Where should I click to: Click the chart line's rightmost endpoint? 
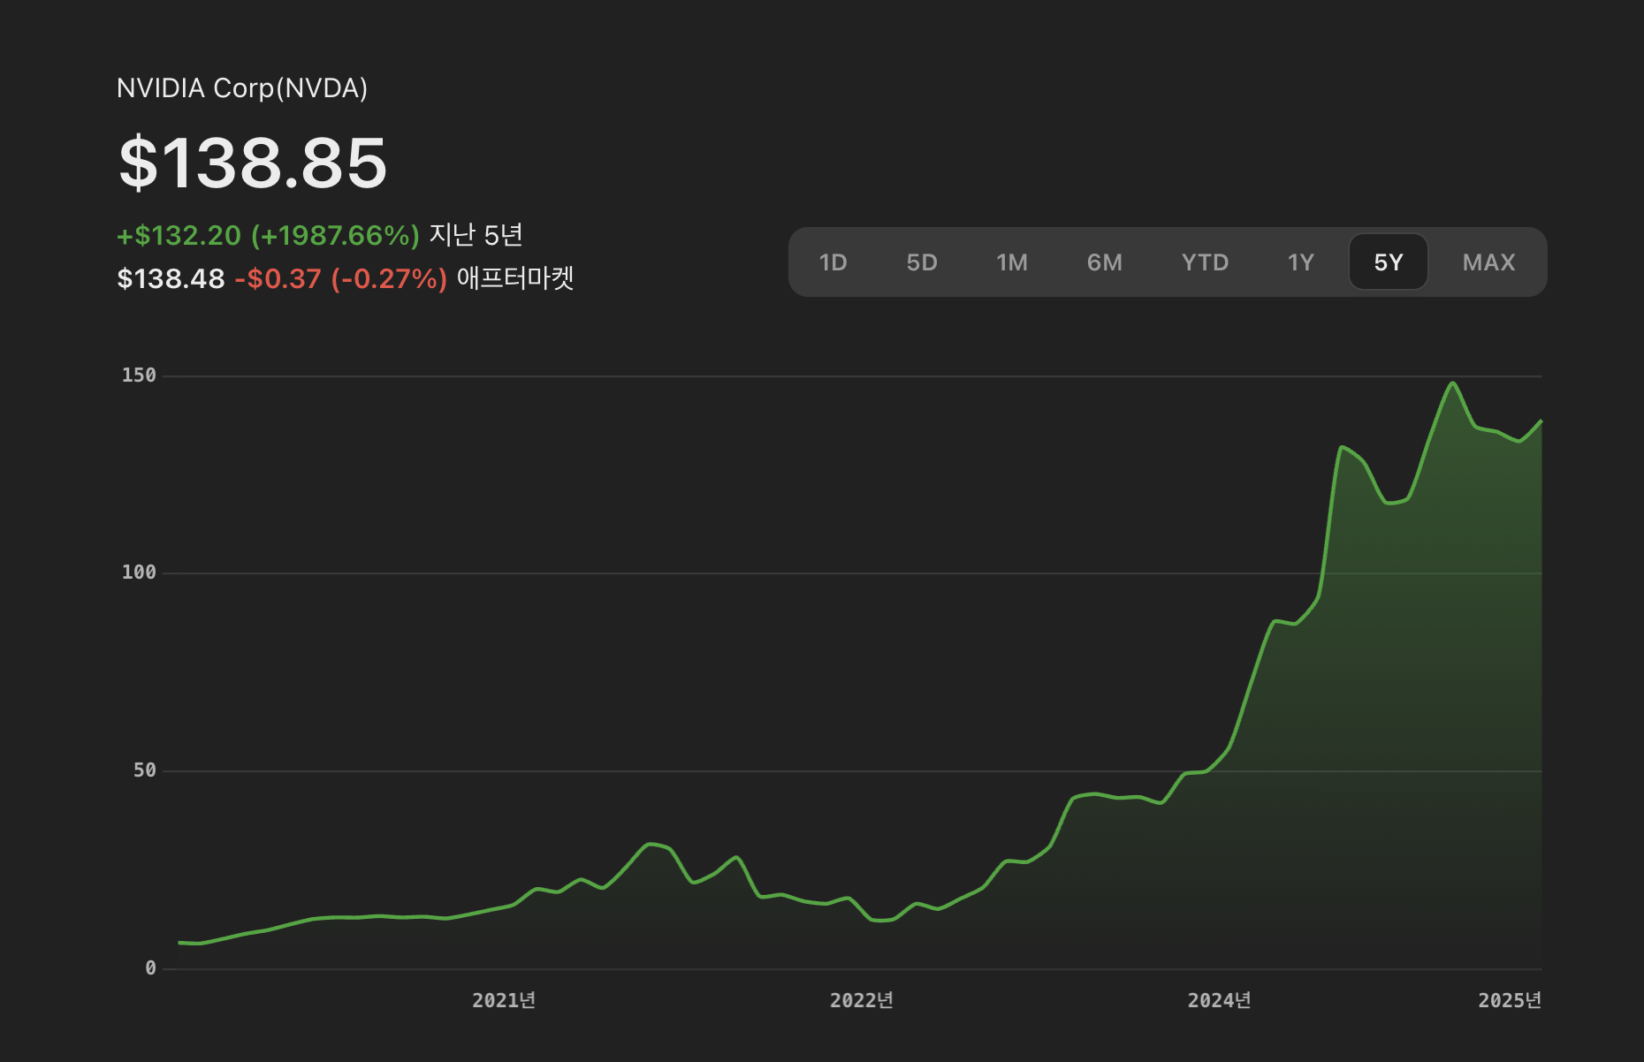1541,421
